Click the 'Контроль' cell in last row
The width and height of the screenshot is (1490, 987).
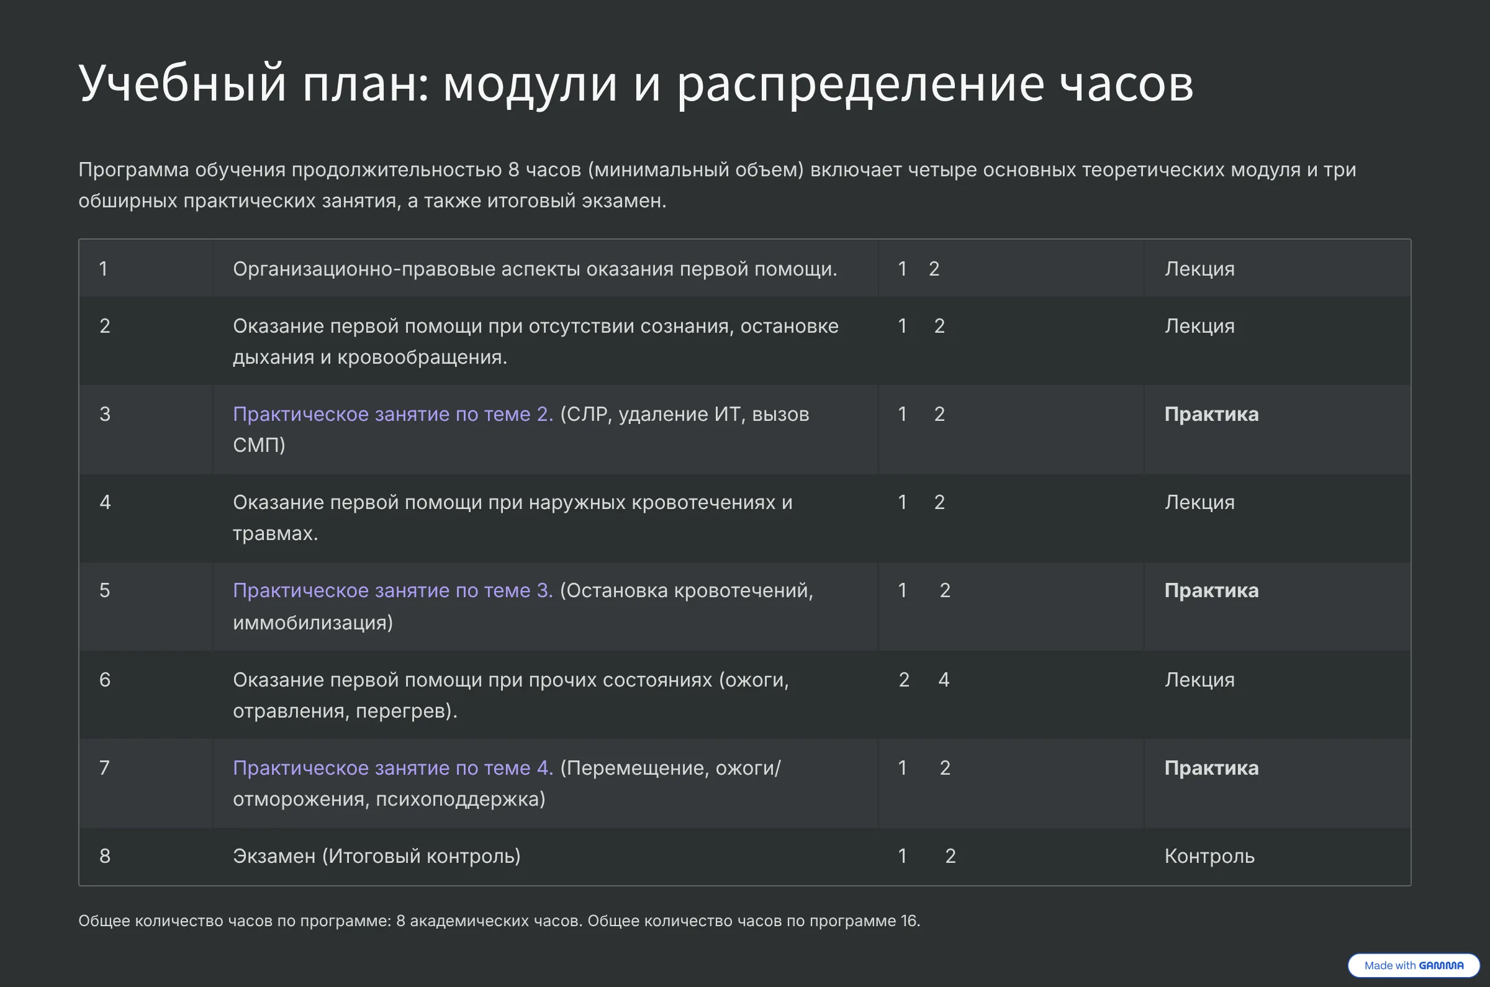pyautogui.click(x=1209, y=856)
